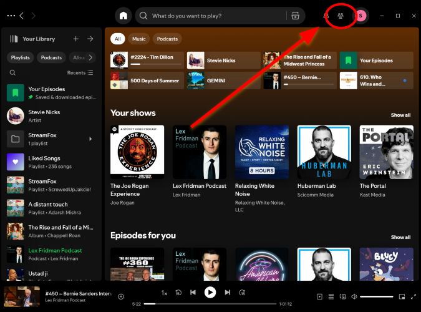Add current episode to library with plus icon
Viewport: 421px width, 312px height.
[121, 296]
